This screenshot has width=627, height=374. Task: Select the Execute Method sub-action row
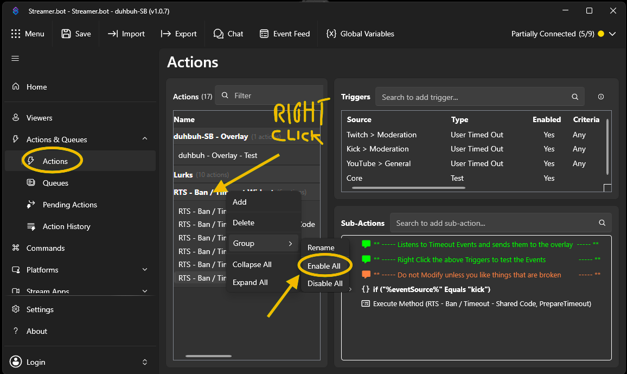[x=476, y=303]
